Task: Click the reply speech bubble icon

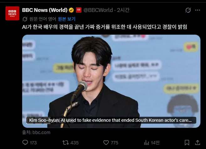Action: [x=25, y=142]
